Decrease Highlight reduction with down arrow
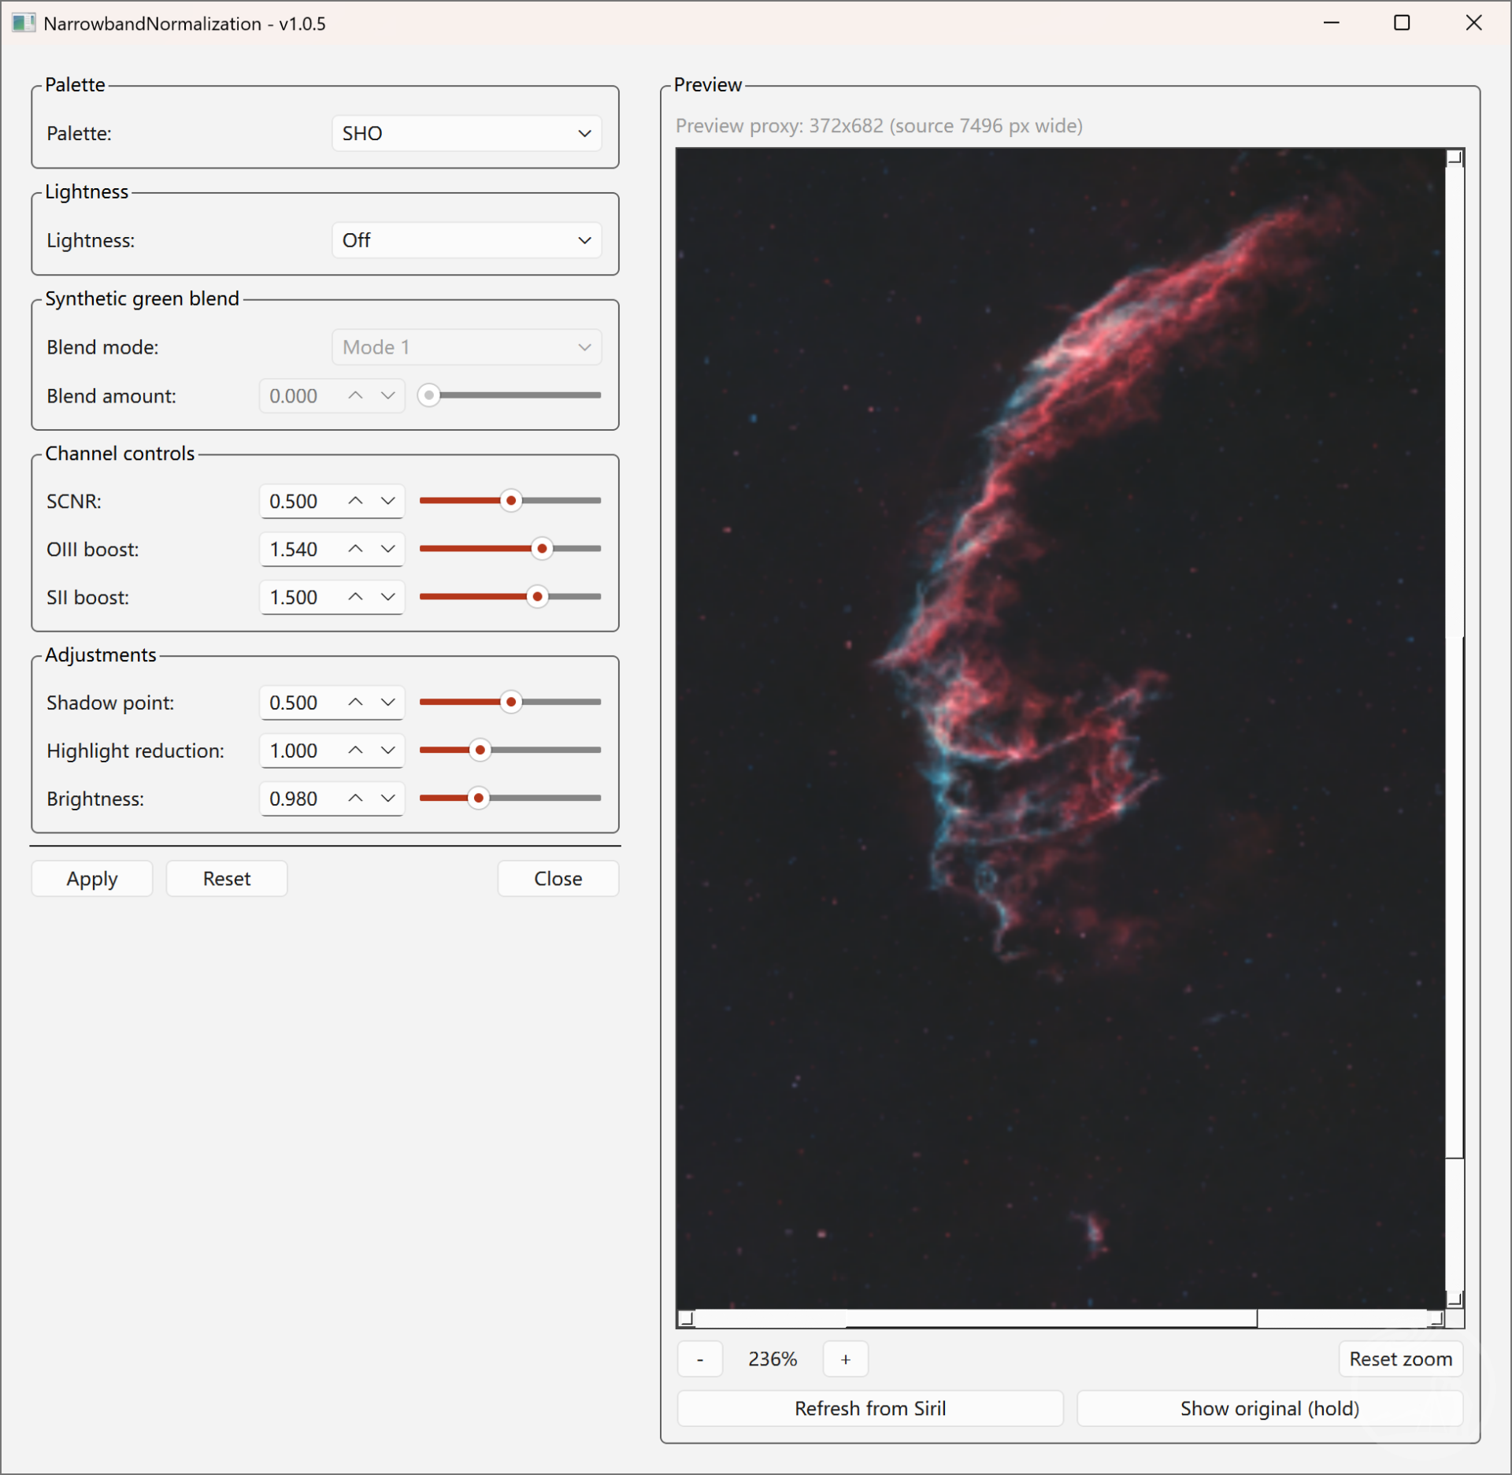Image resolution: width=1512 pixels, height=1475 pixels. click(x=388, y=750)
